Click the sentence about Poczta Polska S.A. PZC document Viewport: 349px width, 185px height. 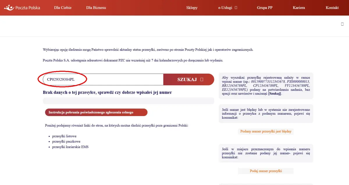[133, 60]
